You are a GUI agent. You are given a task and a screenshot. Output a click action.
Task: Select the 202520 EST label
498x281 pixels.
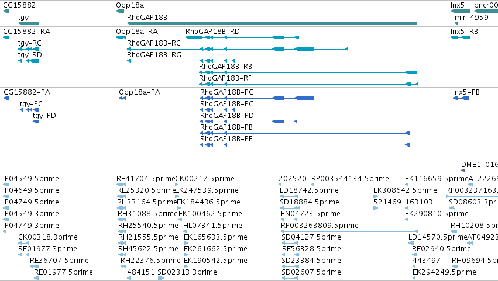(x=293, y=179)
